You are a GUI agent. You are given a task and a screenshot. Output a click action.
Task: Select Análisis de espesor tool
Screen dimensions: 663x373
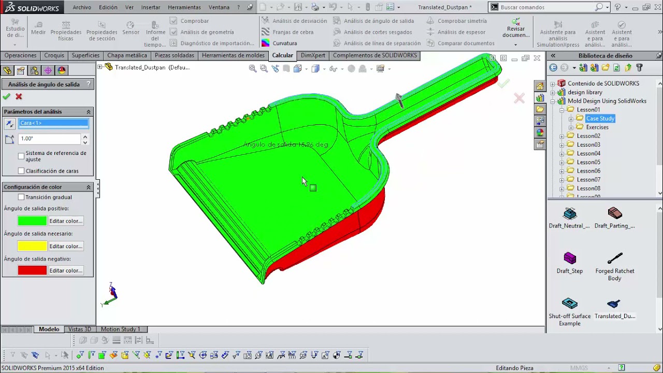[x=456, y=32]
